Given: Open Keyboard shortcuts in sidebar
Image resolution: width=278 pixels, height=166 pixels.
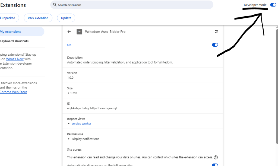Looking at the screenshot, I should pyautogui.click(x=14, y=41).
